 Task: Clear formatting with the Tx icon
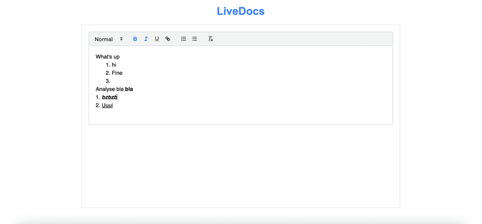(210, 39)
